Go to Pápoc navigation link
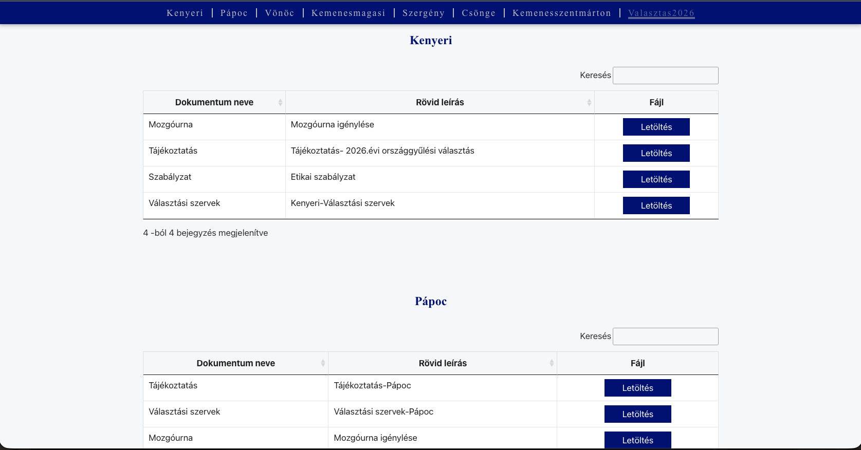The width and height of the screenshot is (861, 450). pyautogui.click(x=234, y=13)
